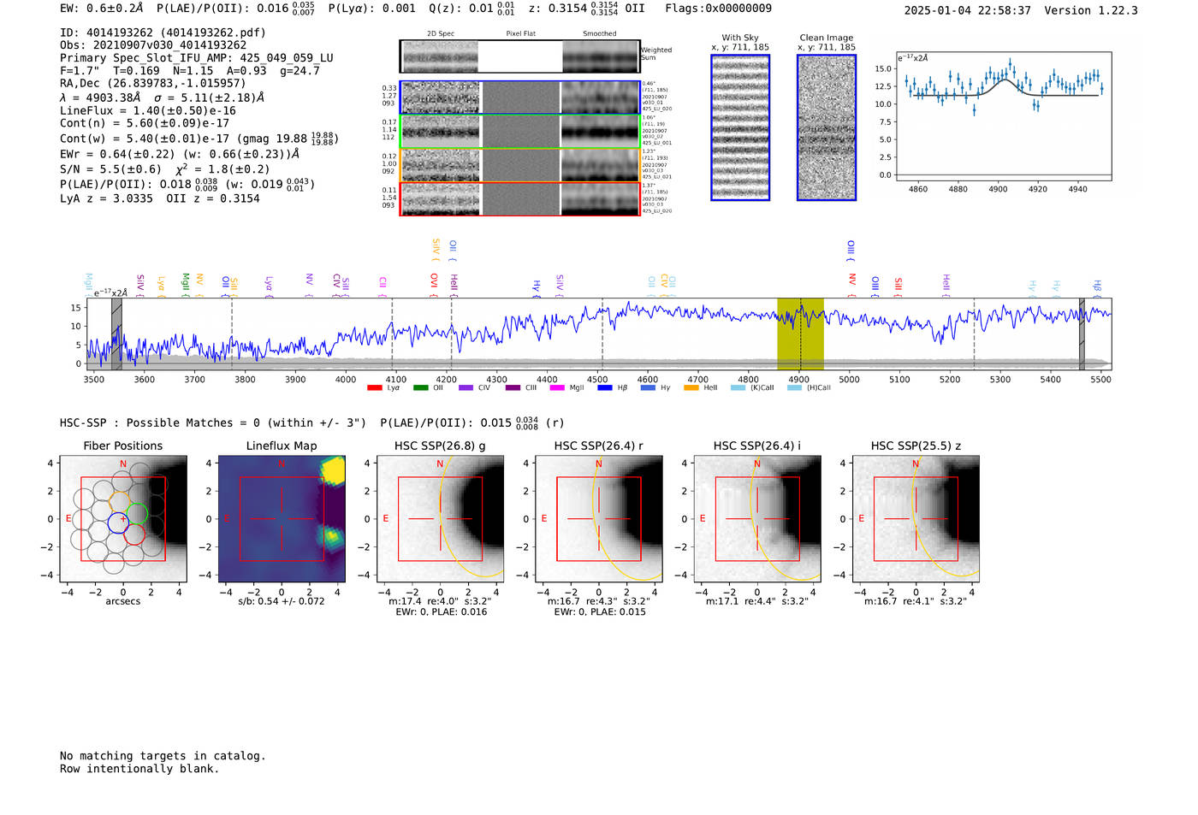
Task: Open the With Sky image cutout
Action: (x=740, y=127)
